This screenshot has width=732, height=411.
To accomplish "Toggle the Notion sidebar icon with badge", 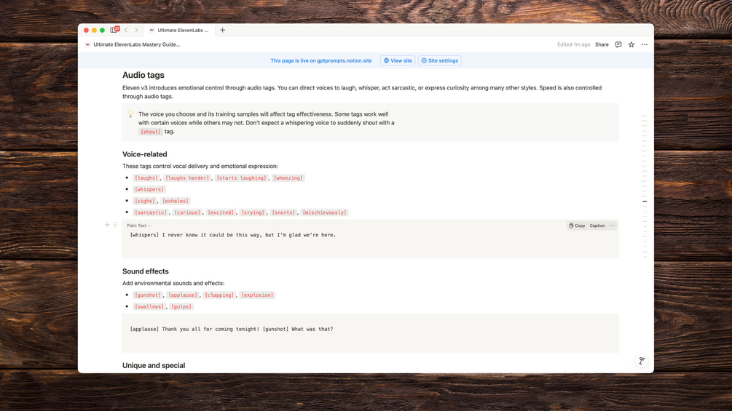I will point(114,30).
